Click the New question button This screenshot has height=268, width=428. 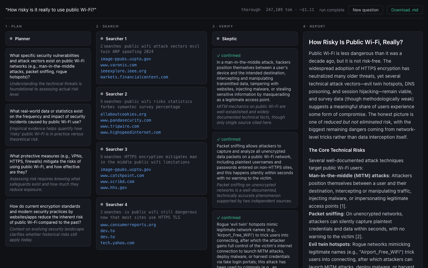click(x=365, y=10)
